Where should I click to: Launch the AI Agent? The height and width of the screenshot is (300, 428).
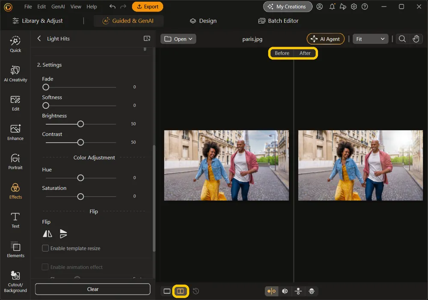[326, 39]
